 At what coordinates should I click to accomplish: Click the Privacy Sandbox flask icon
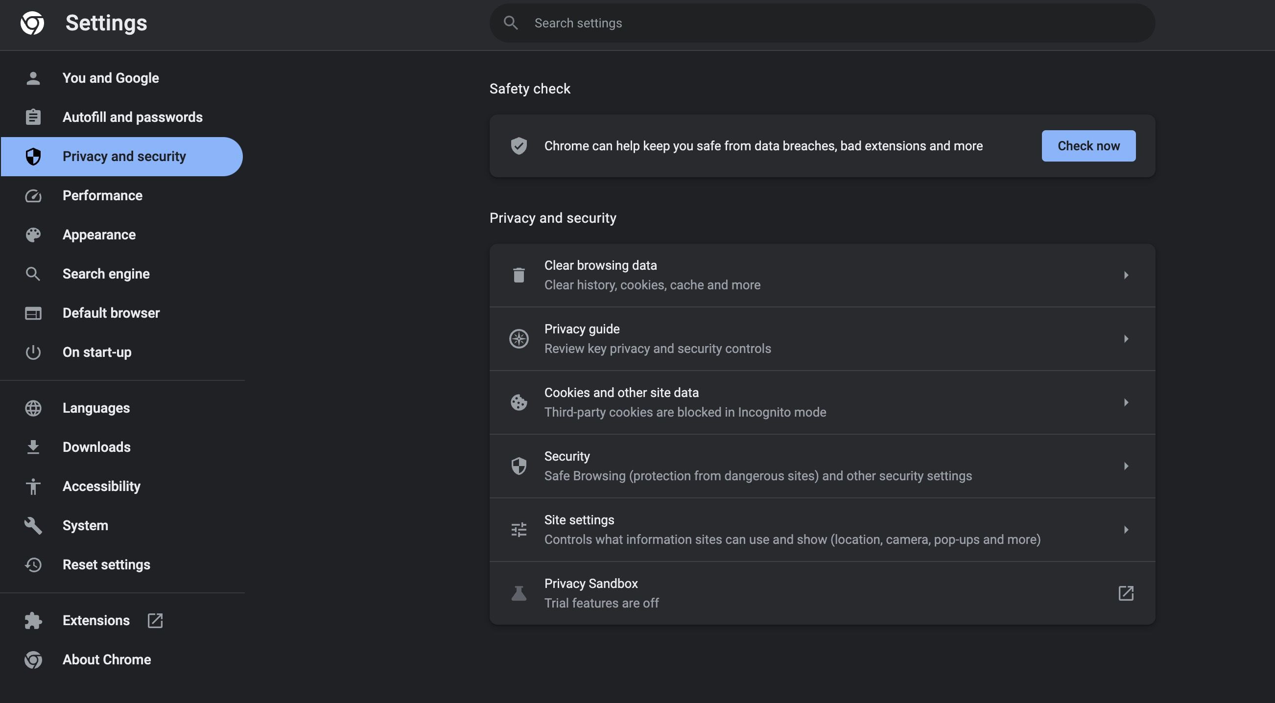[518, 593]
